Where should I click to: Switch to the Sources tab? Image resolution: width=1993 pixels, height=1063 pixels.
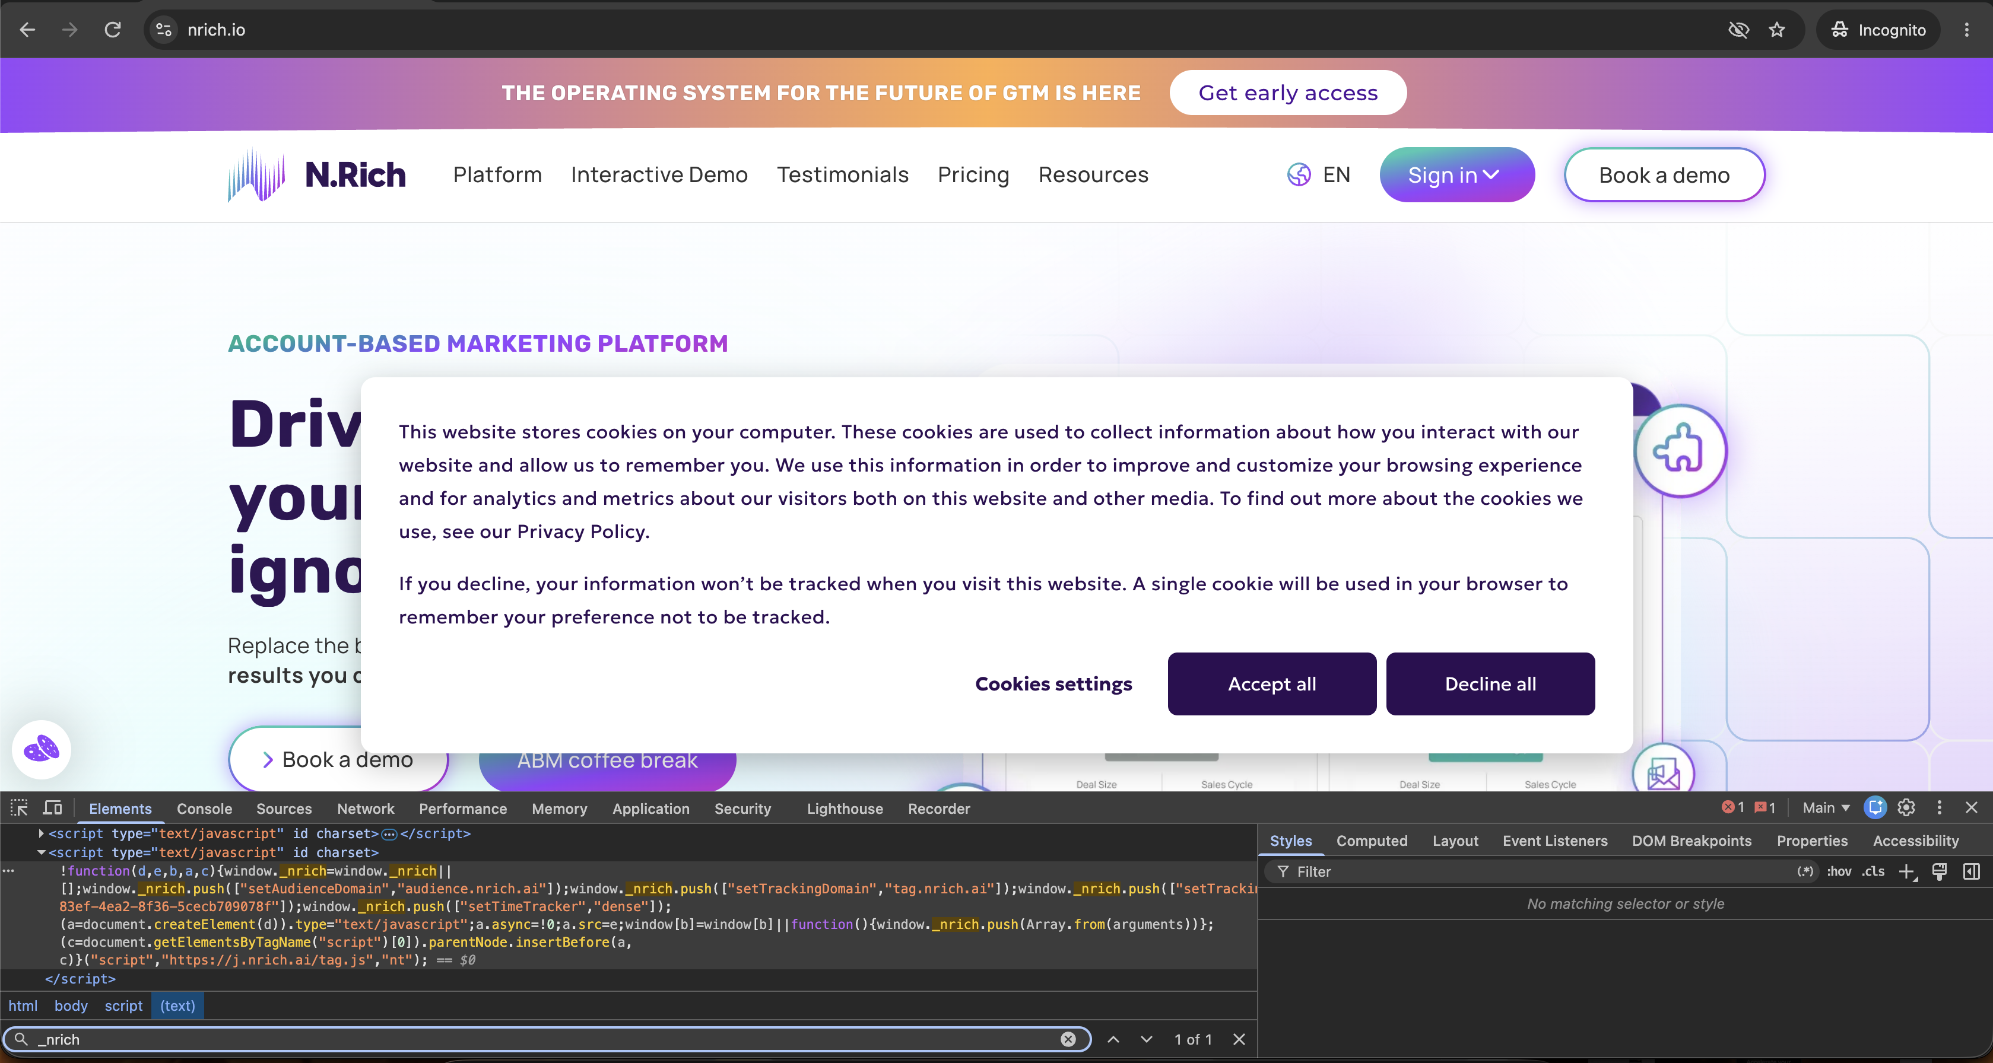point(284,808)
